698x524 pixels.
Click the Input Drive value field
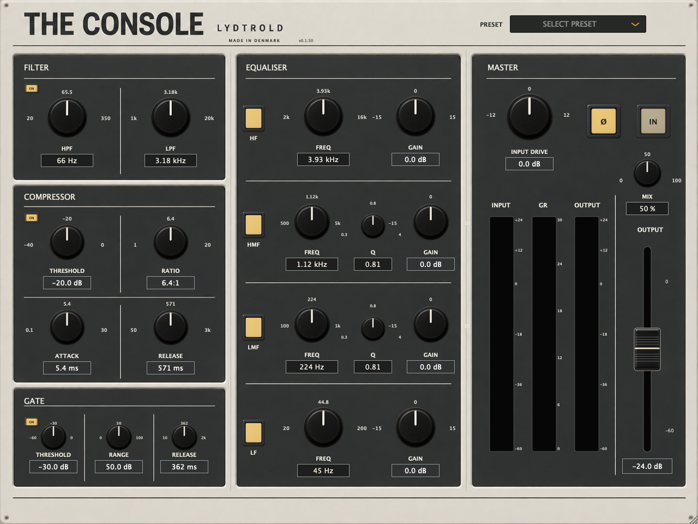pyautogui.click(x=529, y=164)
